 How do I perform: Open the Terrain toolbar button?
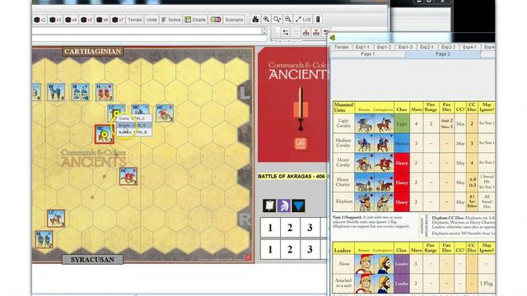(x=135, y=20)
